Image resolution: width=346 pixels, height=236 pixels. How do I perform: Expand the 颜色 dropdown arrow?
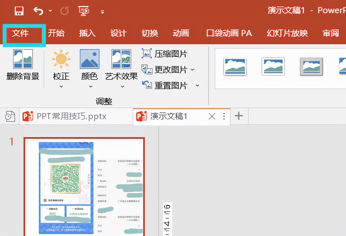coord(91,87)
